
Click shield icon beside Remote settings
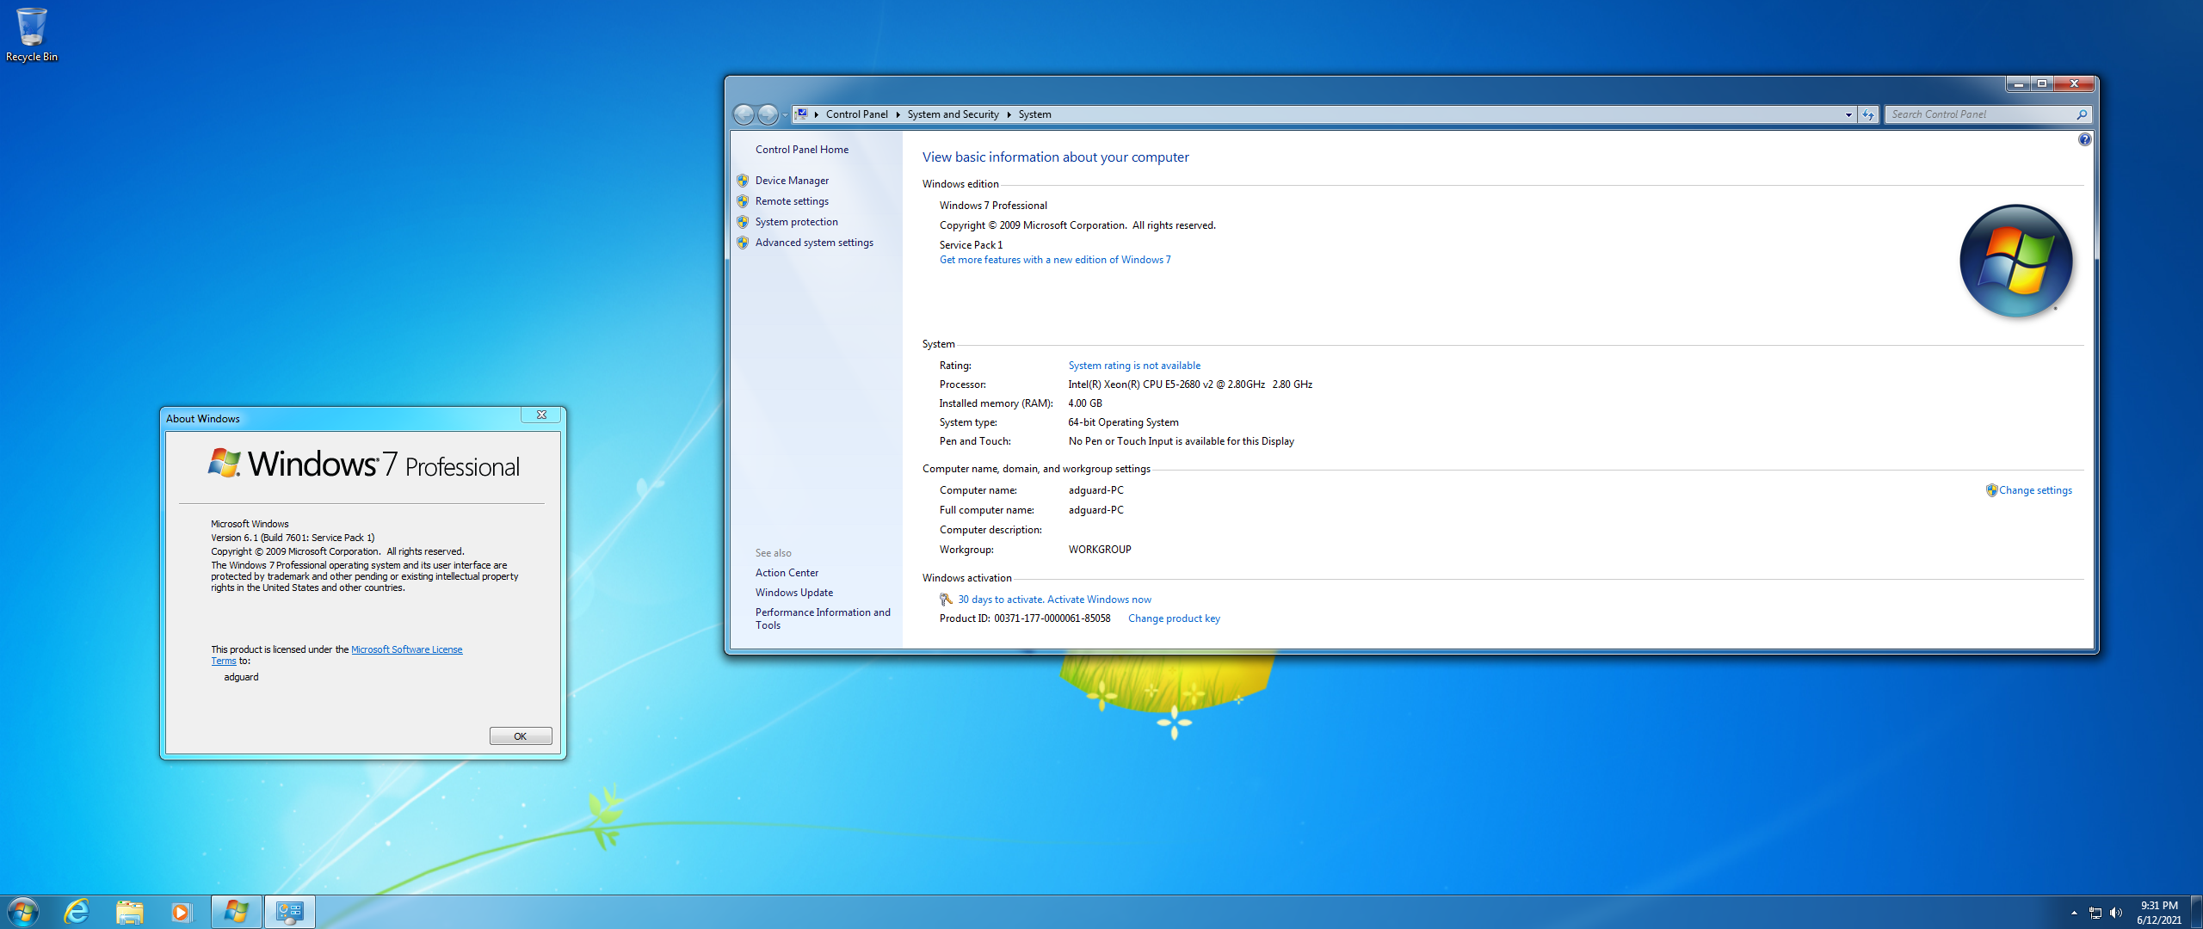743,201
